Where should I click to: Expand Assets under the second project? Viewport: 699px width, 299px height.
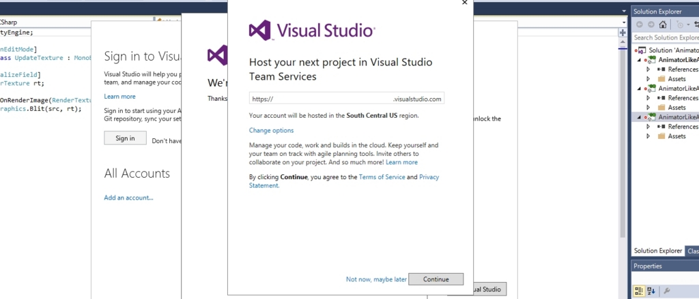648,107
